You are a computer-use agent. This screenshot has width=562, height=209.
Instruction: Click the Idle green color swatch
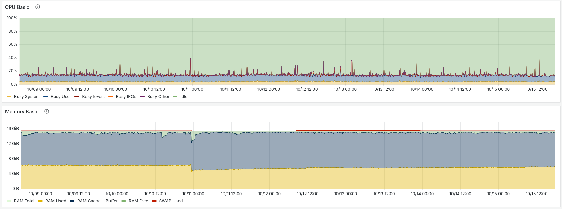click(x=175, y=97)
